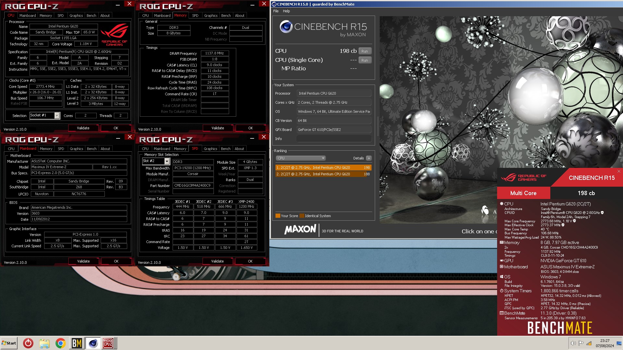Click the Cinebench panel splitter grip
The height and width of the screenshot is (350, 623).
[x=377, y=126]
